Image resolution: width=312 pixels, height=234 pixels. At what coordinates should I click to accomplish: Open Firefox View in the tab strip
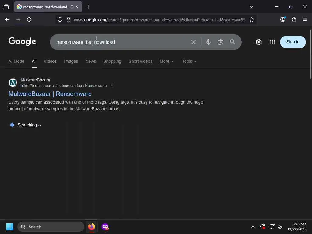6,7
